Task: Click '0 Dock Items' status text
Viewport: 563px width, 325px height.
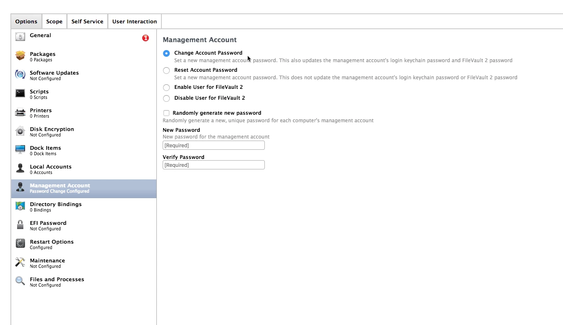Action: pyautogui.click(x=43, y=154)
